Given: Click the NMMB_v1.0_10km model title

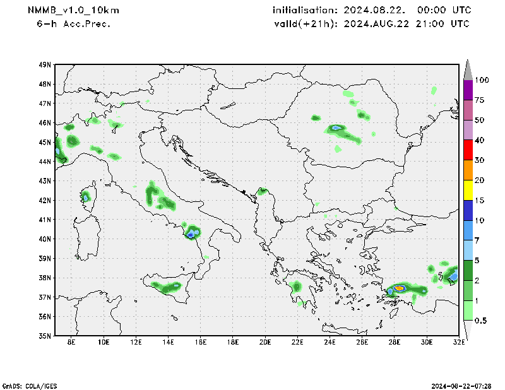Looking at the screenshot, I should tap(73, 11).
